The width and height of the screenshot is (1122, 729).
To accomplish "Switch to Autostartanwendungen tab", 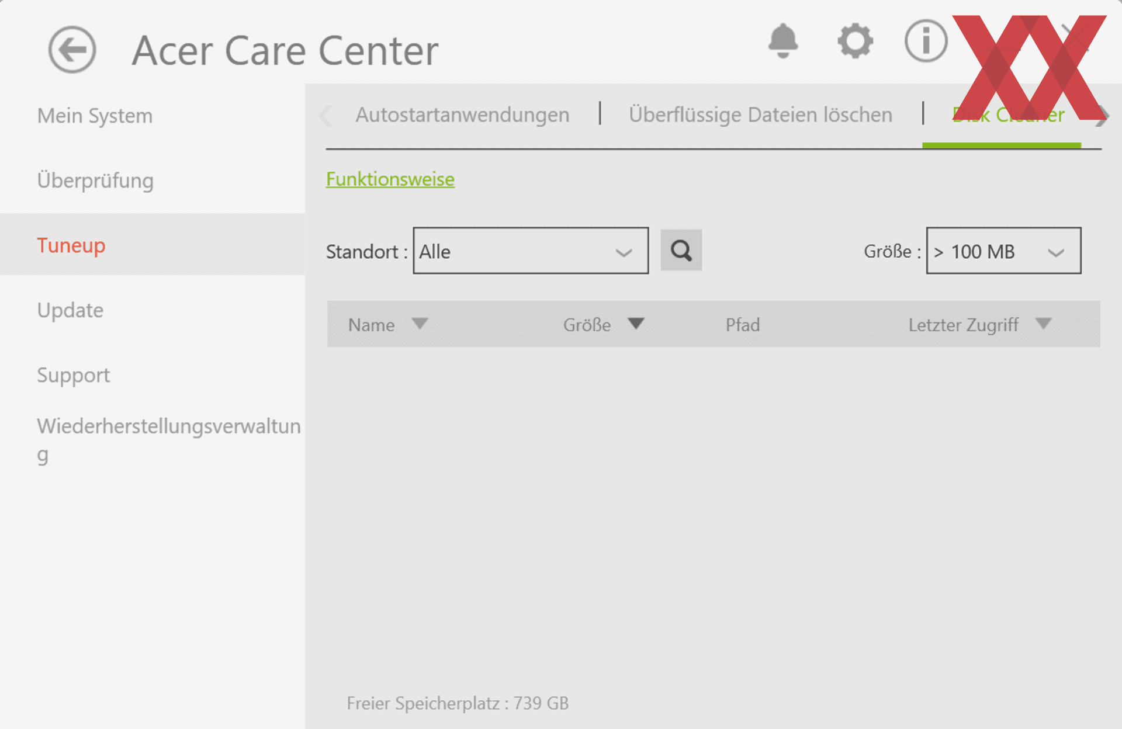I will [x=462, y=114].
